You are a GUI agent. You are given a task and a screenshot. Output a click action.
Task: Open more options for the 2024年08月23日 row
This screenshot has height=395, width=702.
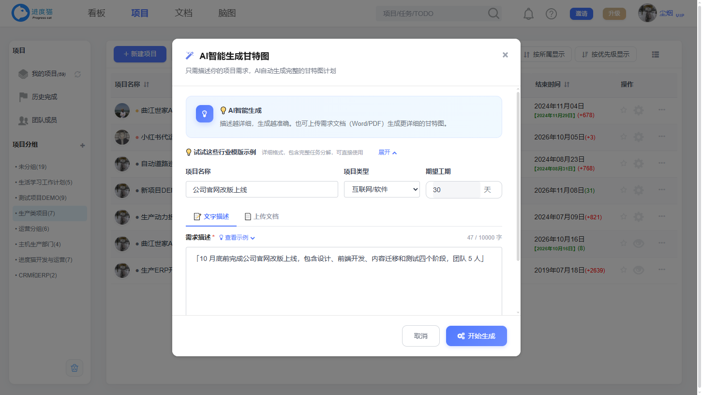(x=662, y=164)
